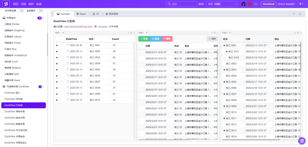Open the 相关视频 tab
The width and height of the screenshot is (308, 147).
(112, 14)
